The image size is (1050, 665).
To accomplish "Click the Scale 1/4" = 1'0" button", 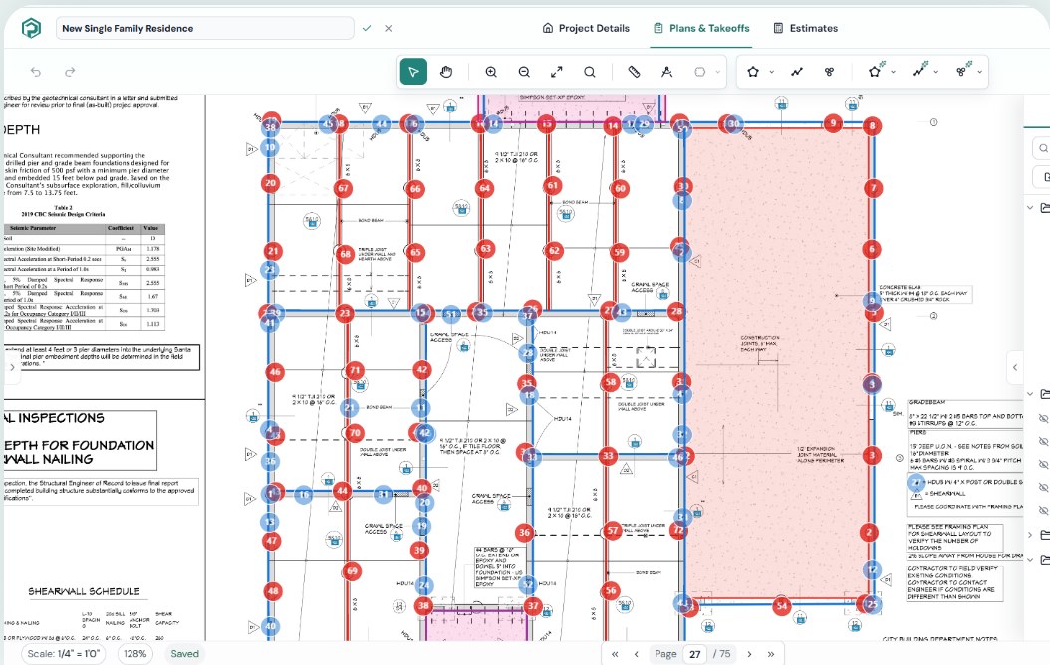I will pos(63,654).
